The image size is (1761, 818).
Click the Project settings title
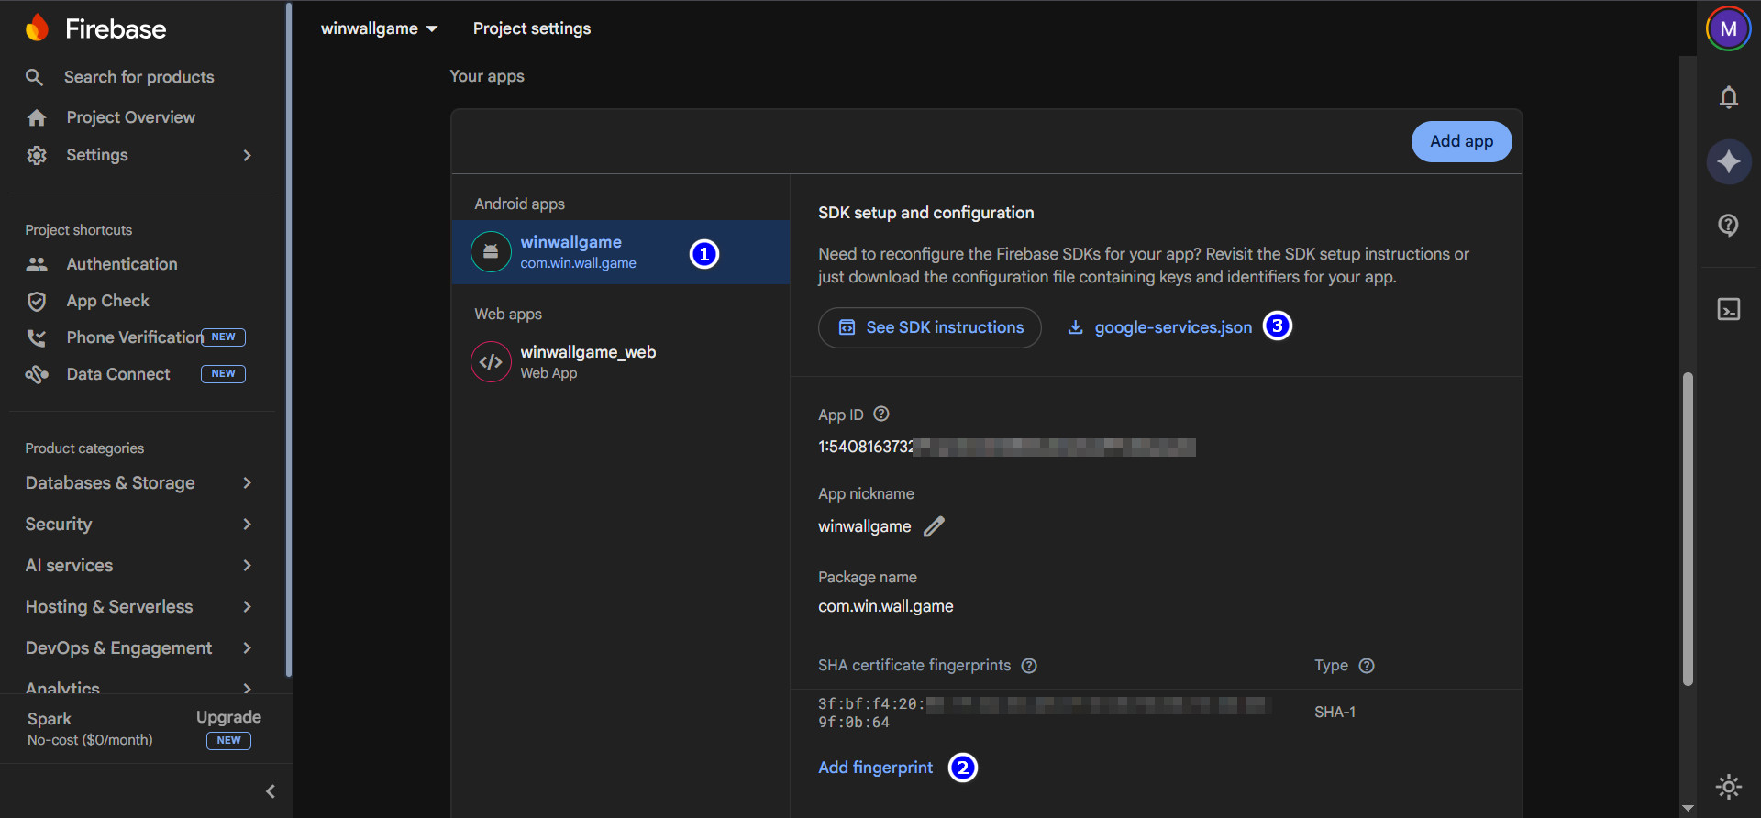pyautogui.click(x=532, y=28)
